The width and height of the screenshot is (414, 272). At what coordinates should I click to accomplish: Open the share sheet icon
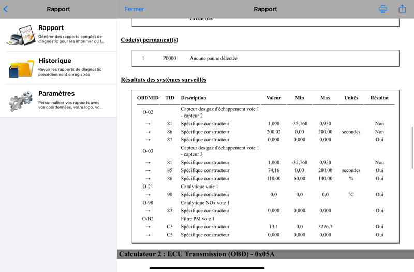[402, 9]
